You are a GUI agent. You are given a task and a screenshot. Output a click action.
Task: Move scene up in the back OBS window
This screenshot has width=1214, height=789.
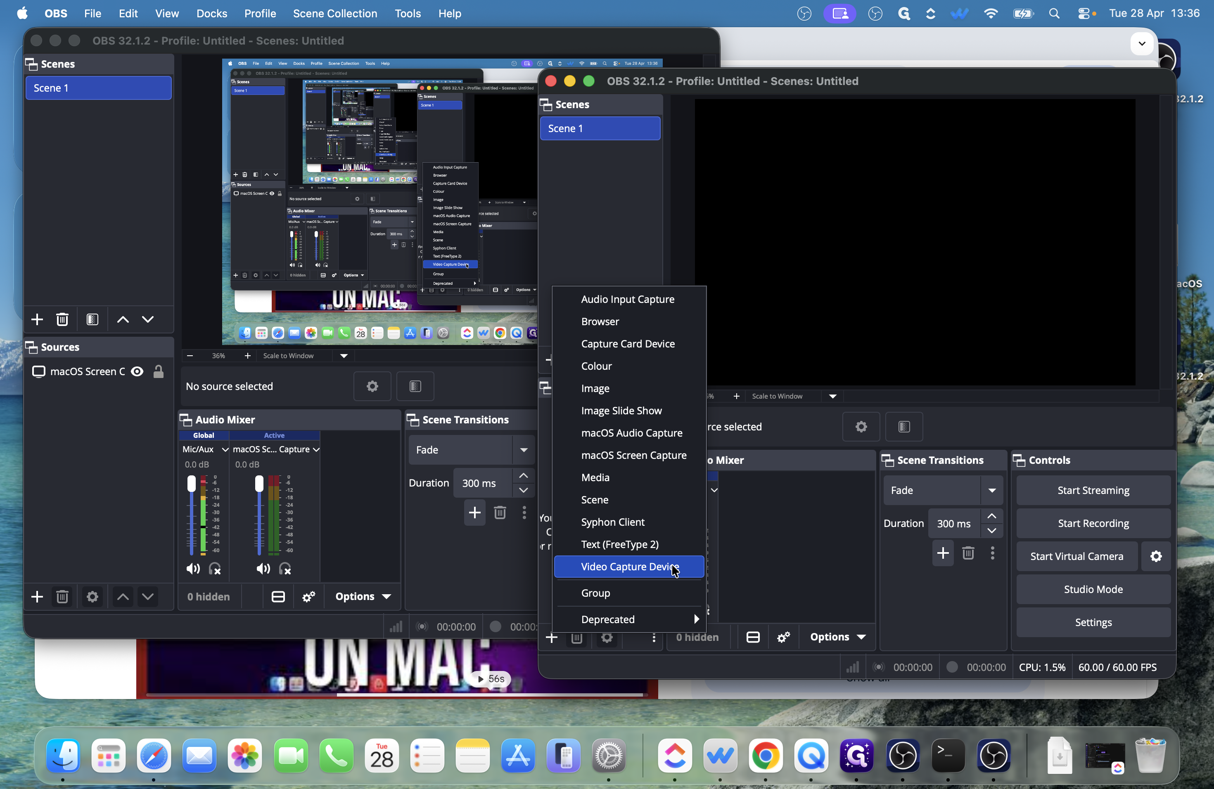pos(123,319)
